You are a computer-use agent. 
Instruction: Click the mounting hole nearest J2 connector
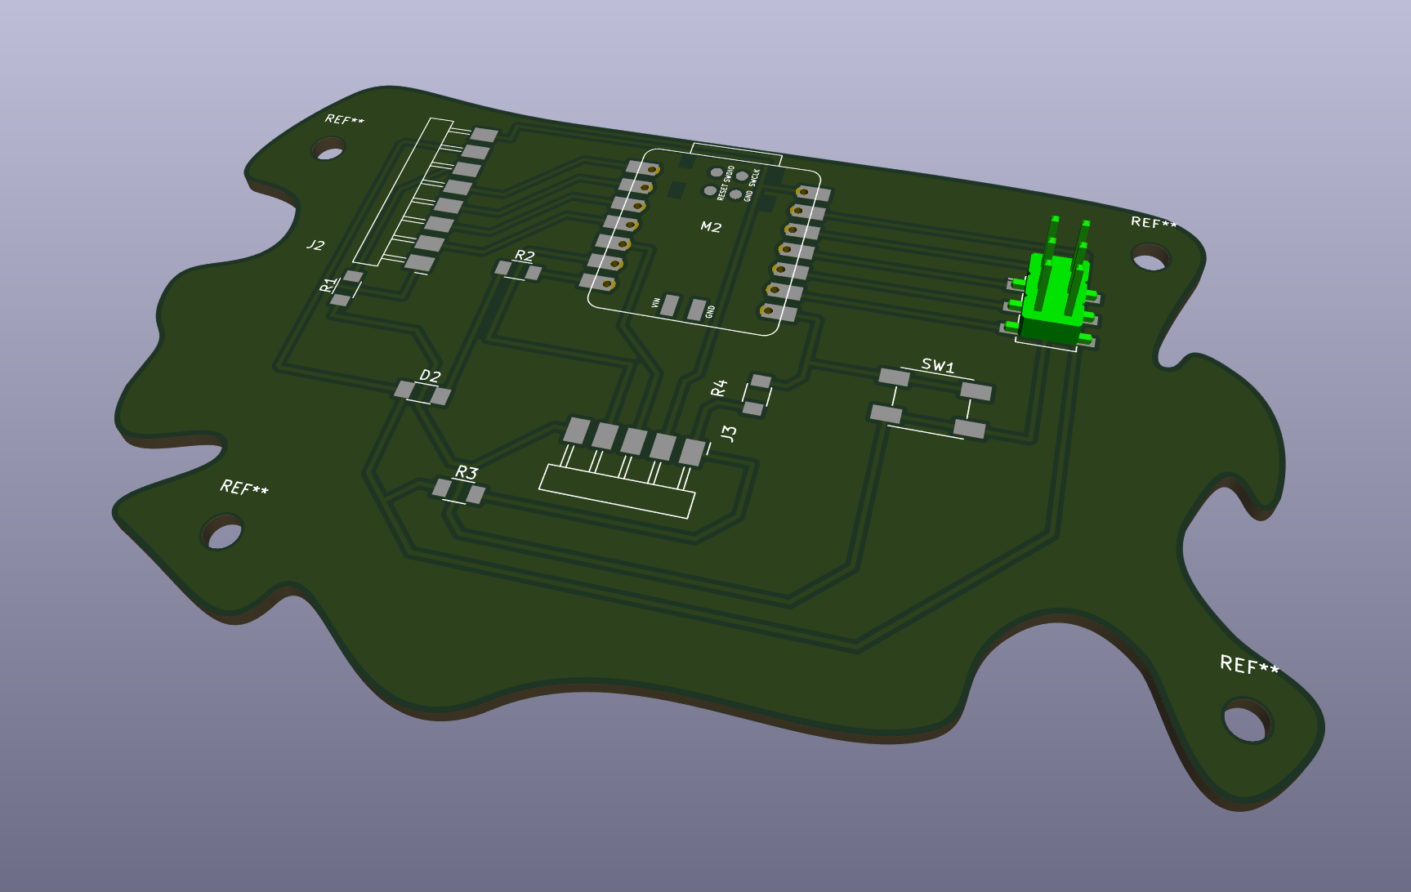(329, 149)
